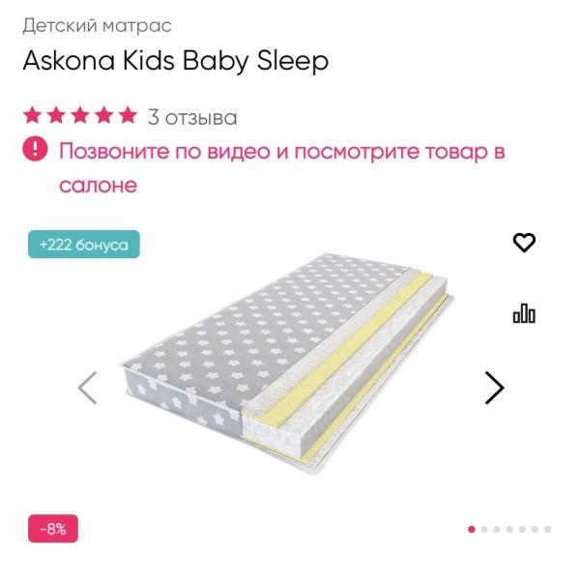Jump to the last carousel dot
The width and height of the screenshot is (581, 580).
[547, 529]
